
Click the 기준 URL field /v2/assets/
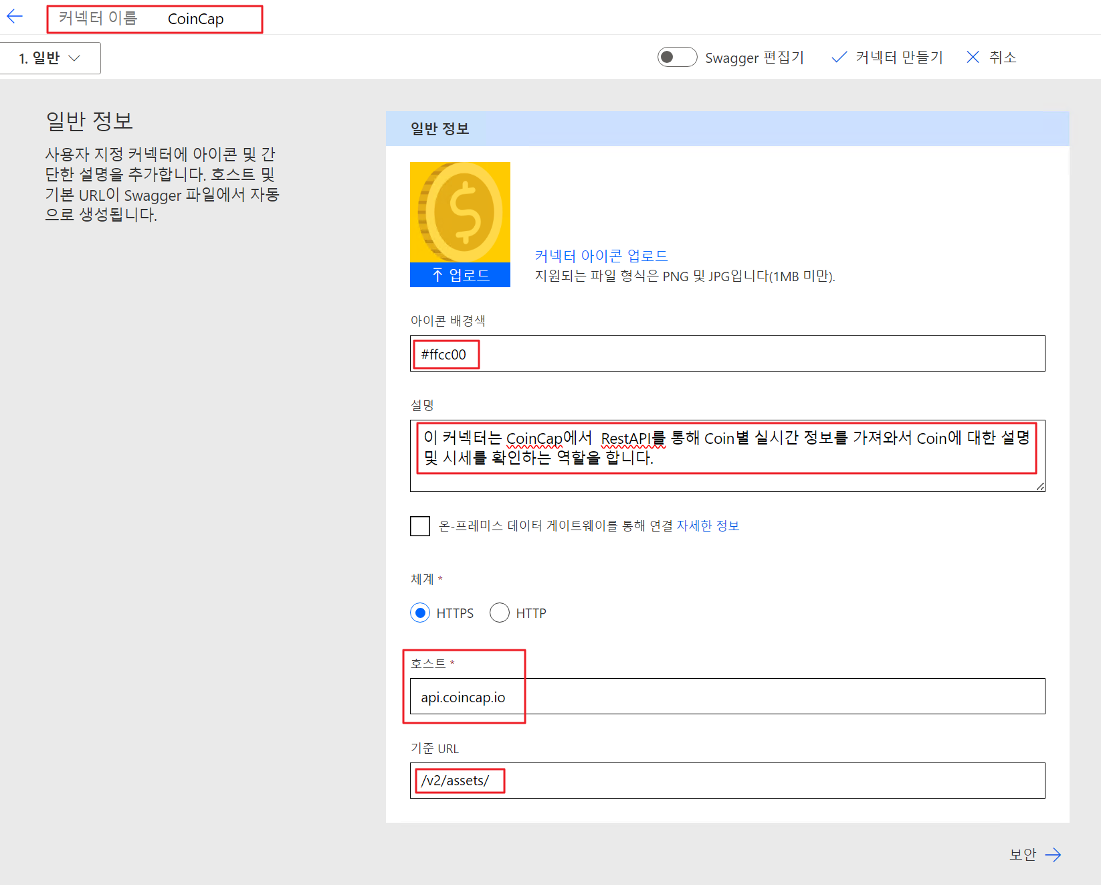tap(727, 781)
